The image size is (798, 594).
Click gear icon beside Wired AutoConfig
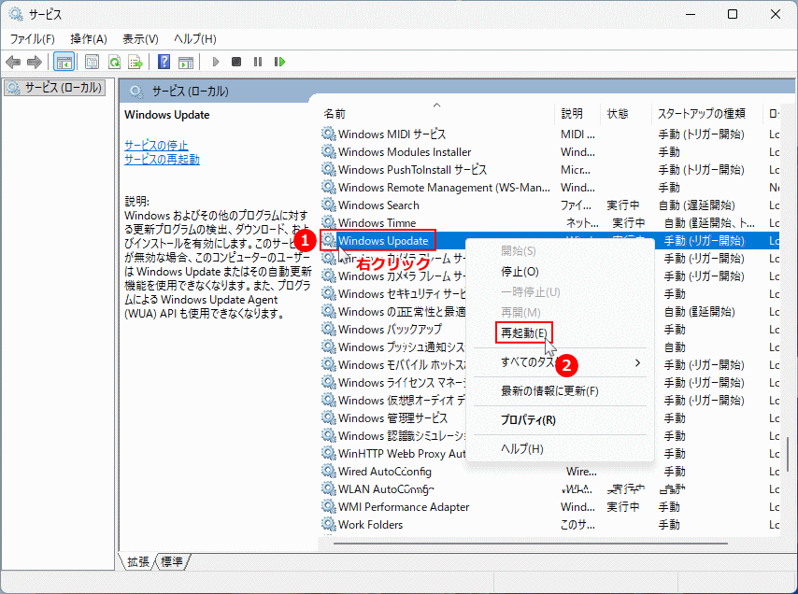click(x=329, y=471)
